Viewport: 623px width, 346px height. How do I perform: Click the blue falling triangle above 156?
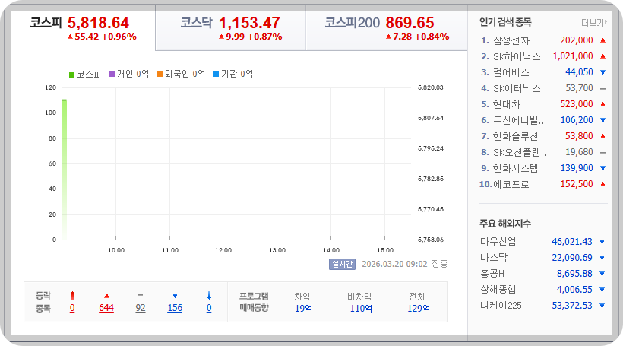point(175,296)
